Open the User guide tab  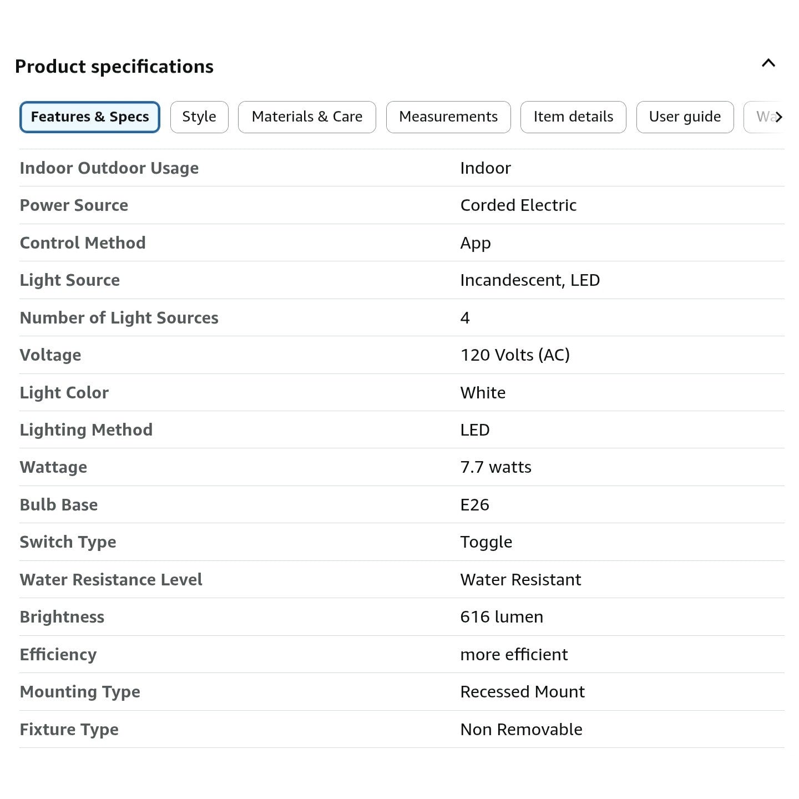point(685,117)
